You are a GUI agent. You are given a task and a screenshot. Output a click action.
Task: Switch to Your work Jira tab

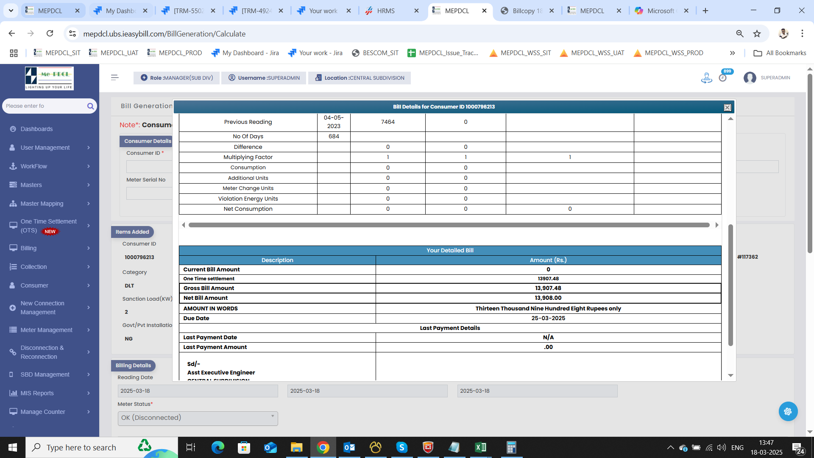click(324, 11)
